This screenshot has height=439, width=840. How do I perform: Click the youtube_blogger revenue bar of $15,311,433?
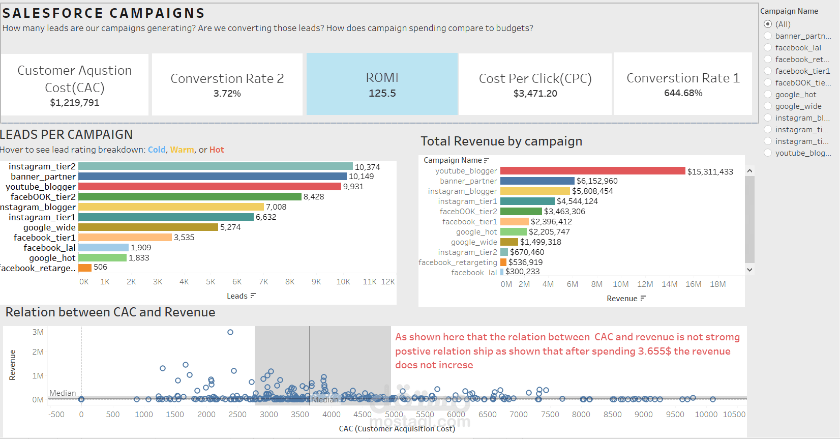pos(593,171)
